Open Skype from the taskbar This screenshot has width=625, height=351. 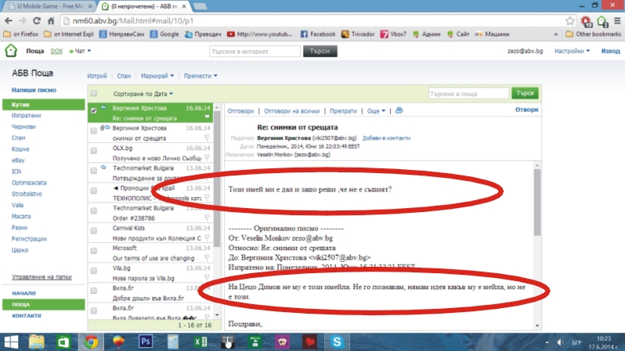click(x=337, y=341)
